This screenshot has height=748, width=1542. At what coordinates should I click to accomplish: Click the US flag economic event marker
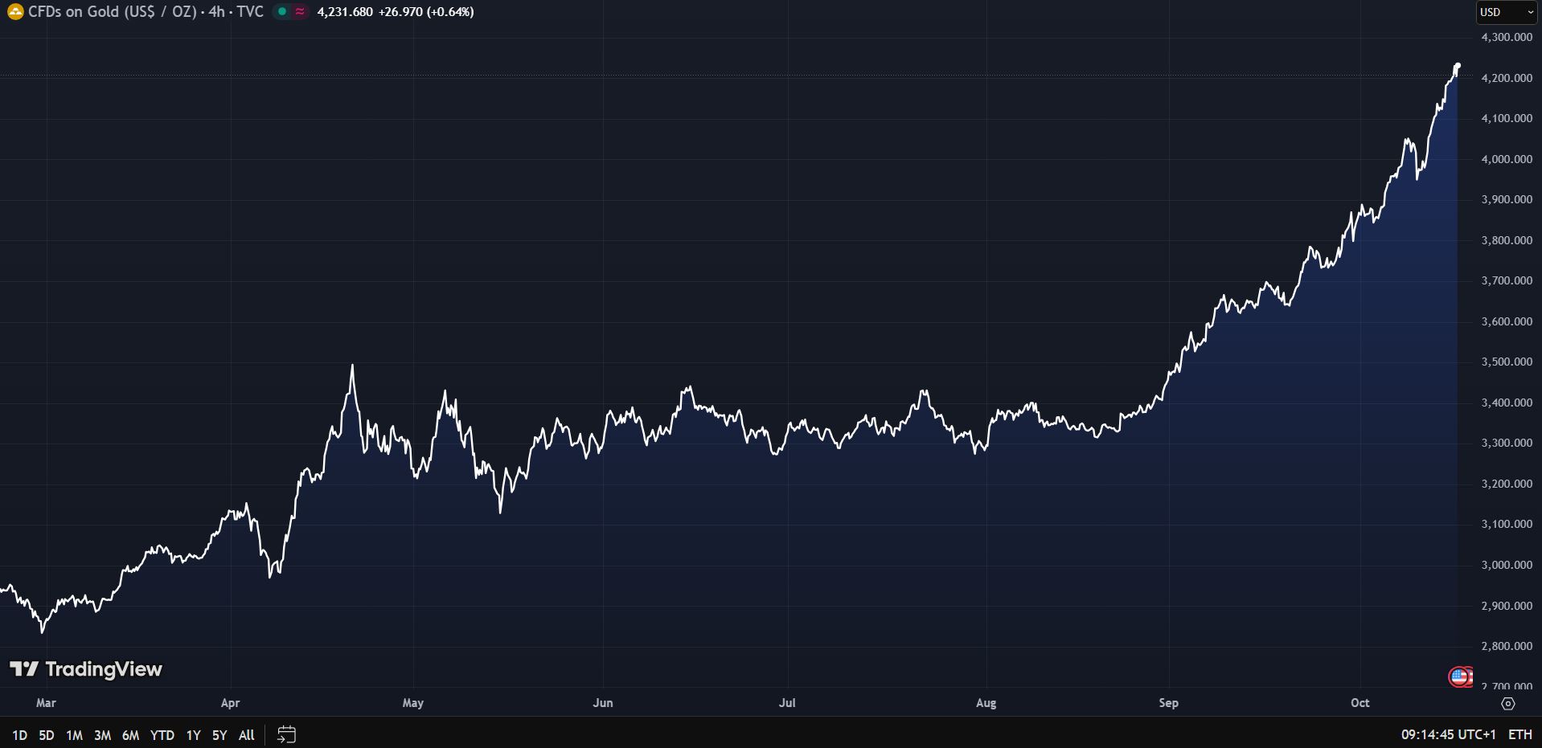(1460, 677)
